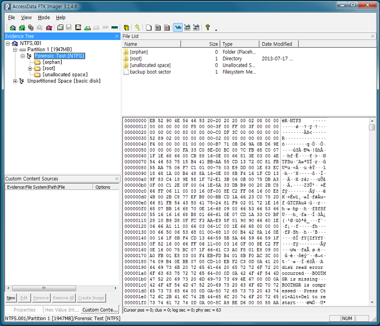The height and width of the screenshot is (326, 380).
Task: Open Image Mounting from the toolbar
Action: coord(31,28)
